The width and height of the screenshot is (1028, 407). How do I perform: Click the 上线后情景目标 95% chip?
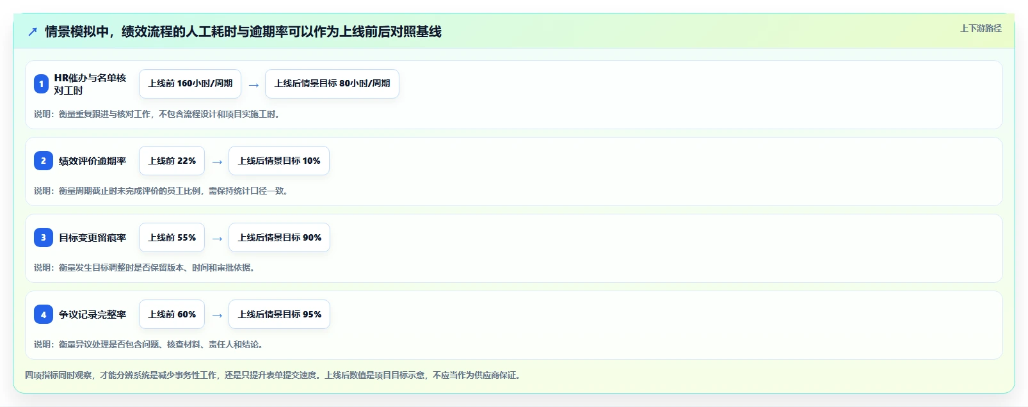280,314
